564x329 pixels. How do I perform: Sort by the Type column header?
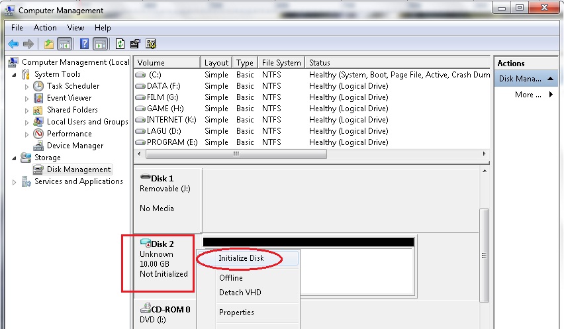[x=245, y=63]
